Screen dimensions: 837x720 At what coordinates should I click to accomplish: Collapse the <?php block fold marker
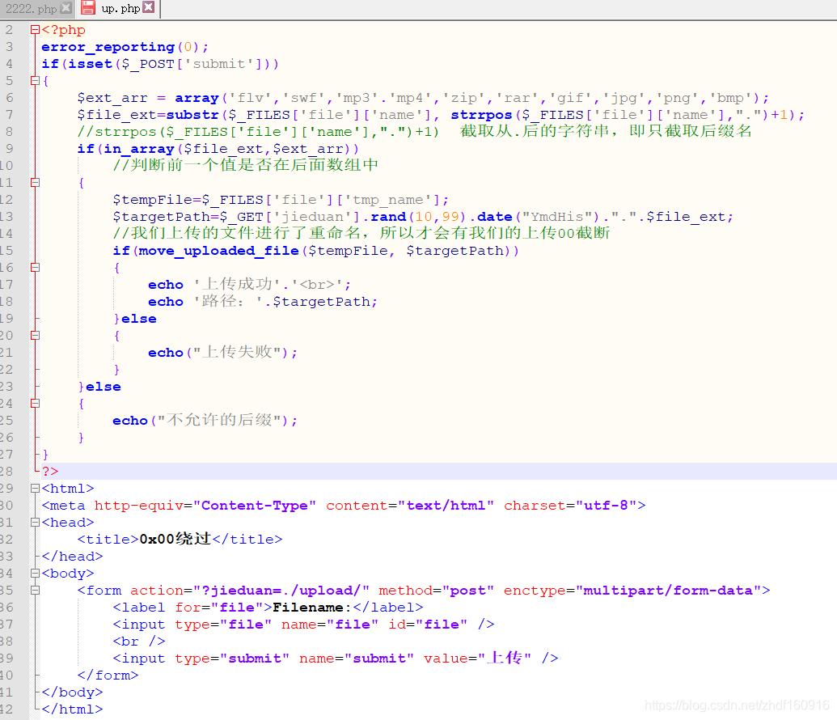click(35, 30)
